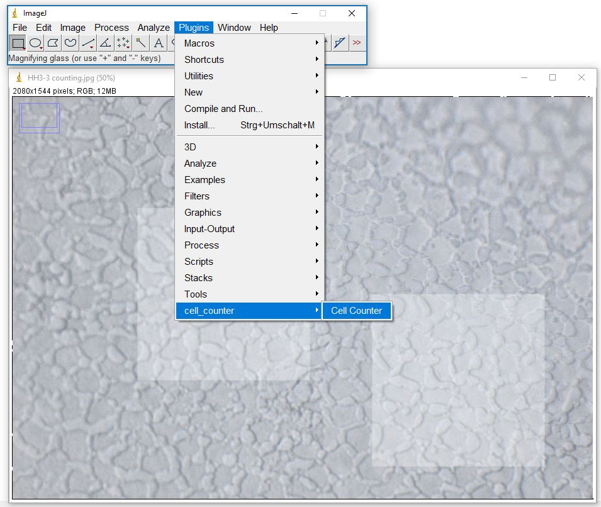Choose Compile and Run... from Plugins menu
Viewport: 601px width, 507px height.
(249, 109)
